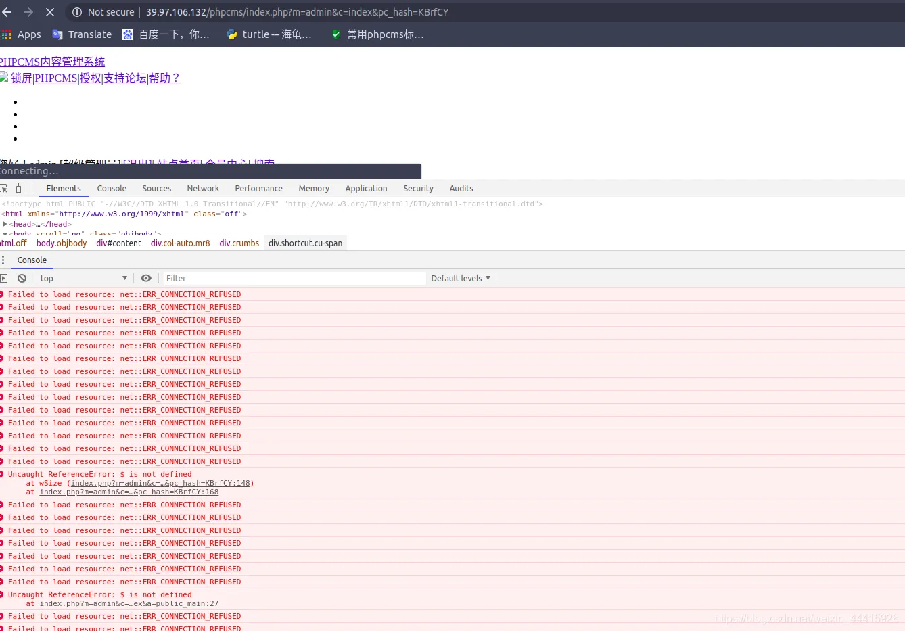Expand the head element node

[x=5, y=225]
